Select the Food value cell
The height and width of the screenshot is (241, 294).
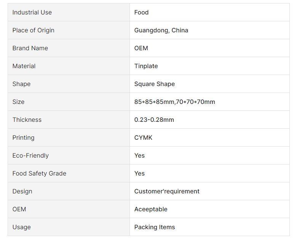209,12
